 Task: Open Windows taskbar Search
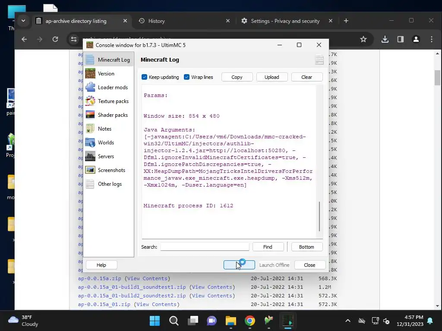(x=174, y=321)
